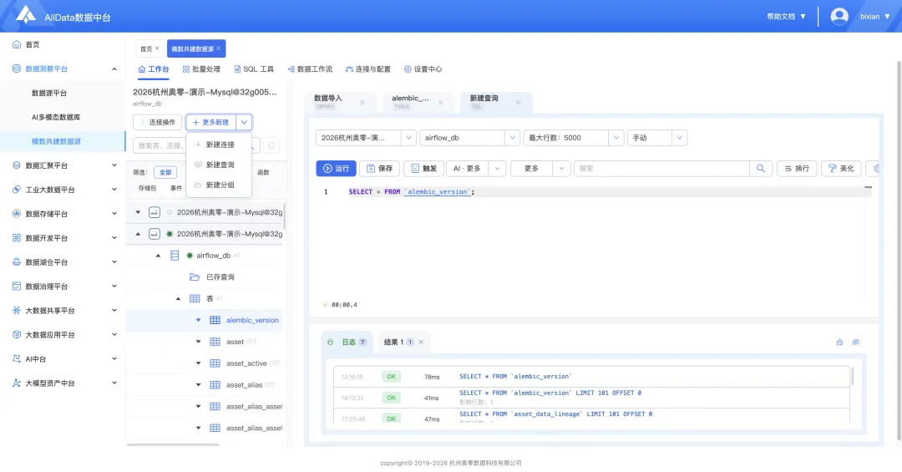Toggle the hide-panel eye icon in results
This screenshot has width=902, height=472.
pyautogui.click(x=856, y=342)
